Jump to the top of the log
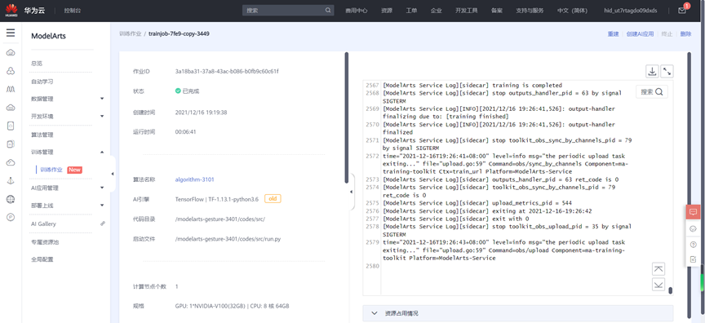Viewport: 705px width, 323px height. (x=658, y=268)
